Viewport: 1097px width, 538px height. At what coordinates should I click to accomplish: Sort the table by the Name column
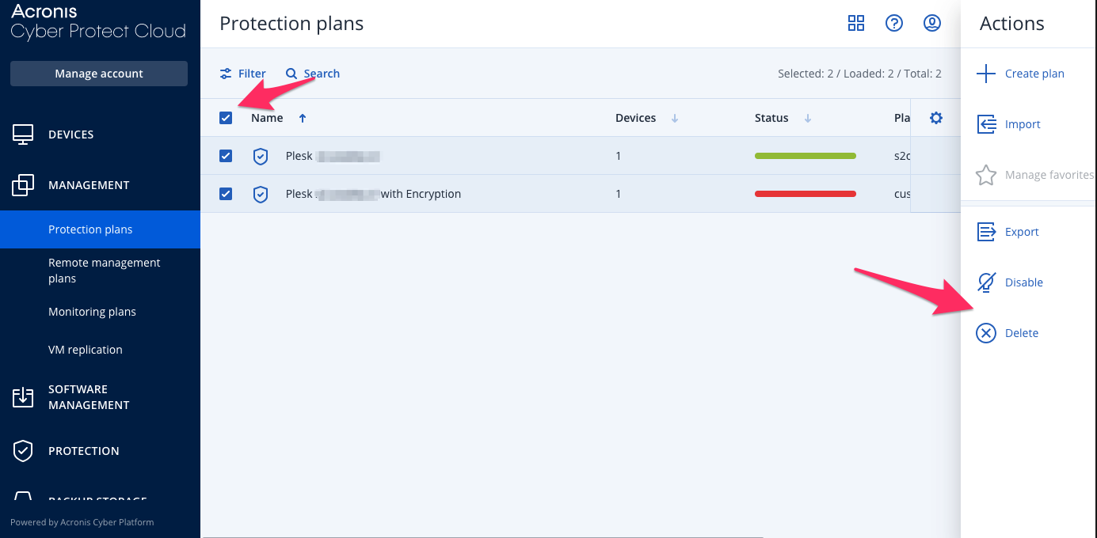tap(279, 118)
